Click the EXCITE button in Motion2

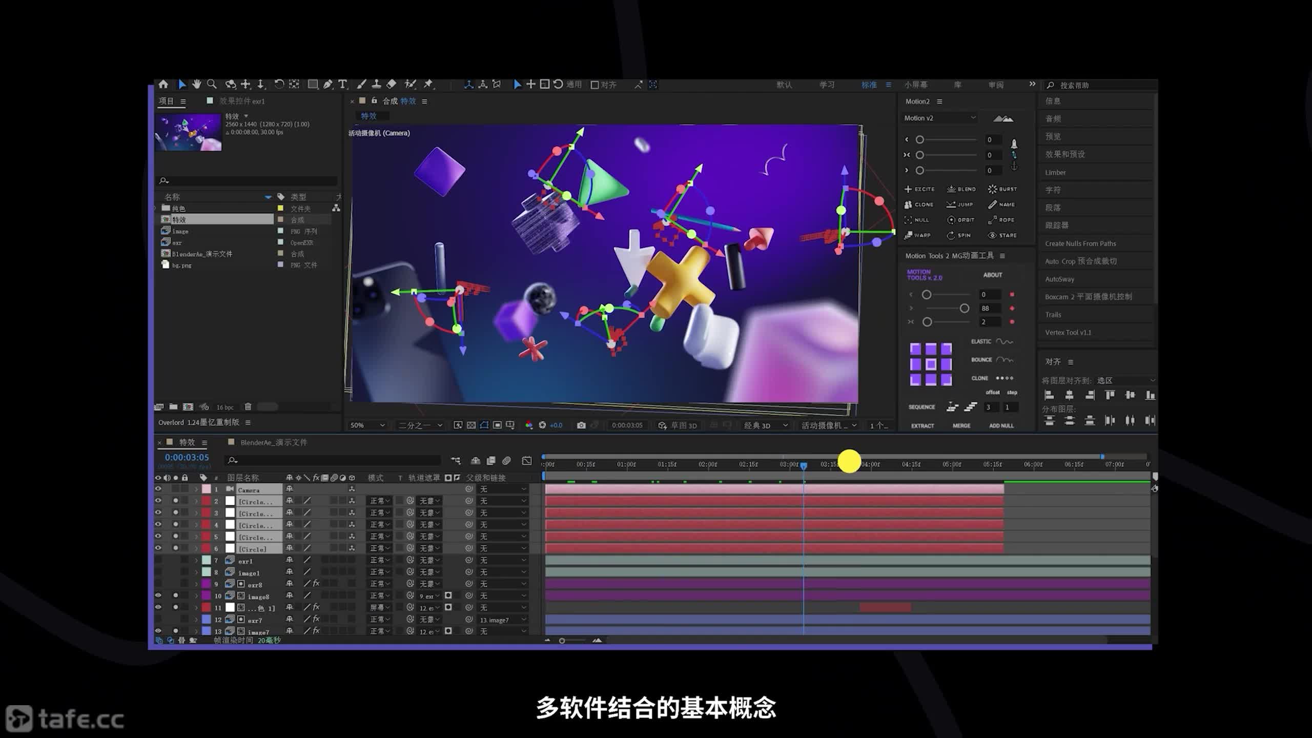click(919, 189)
